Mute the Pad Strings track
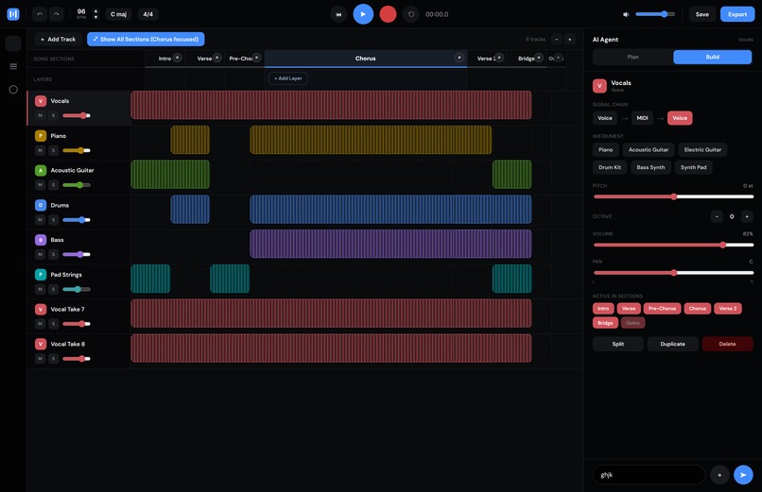Screen dimensions: 762x492 pos(41,289)
